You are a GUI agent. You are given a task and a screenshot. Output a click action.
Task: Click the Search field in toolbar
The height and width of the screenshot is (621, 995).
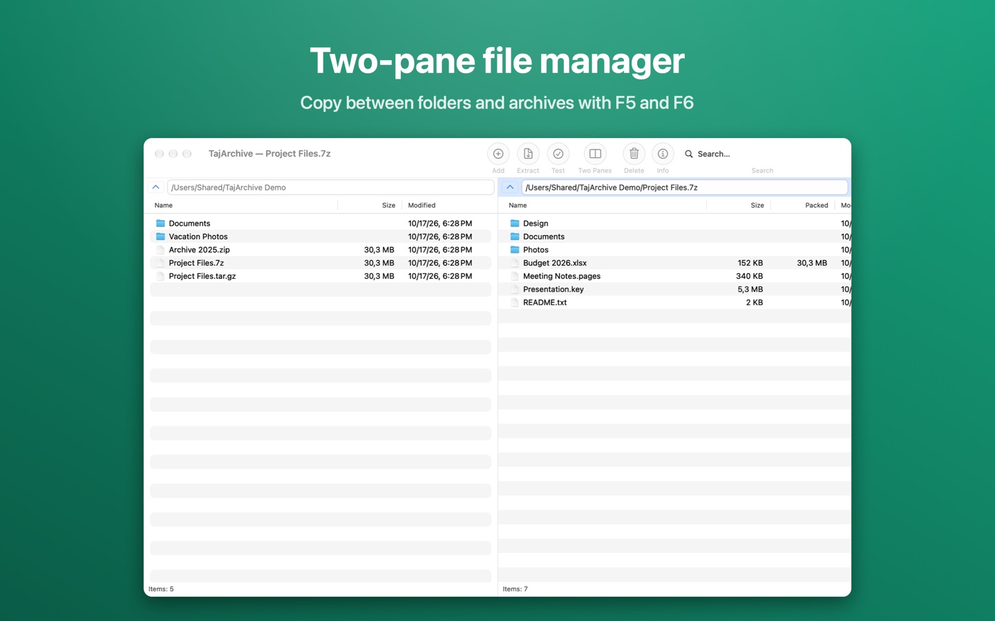coord(762,154)
